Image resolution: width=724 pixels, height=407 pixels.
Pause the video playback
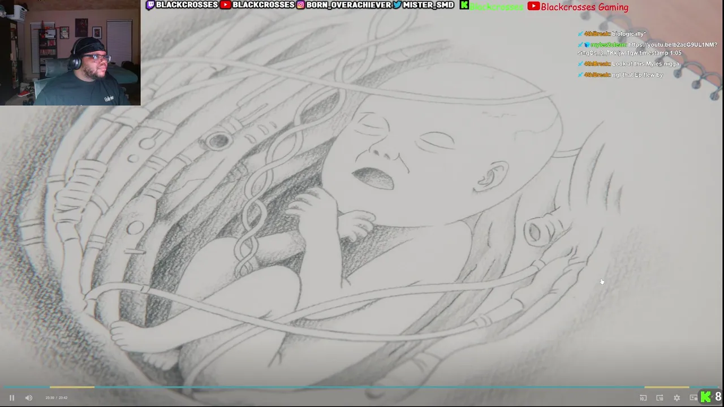[12, 398]
